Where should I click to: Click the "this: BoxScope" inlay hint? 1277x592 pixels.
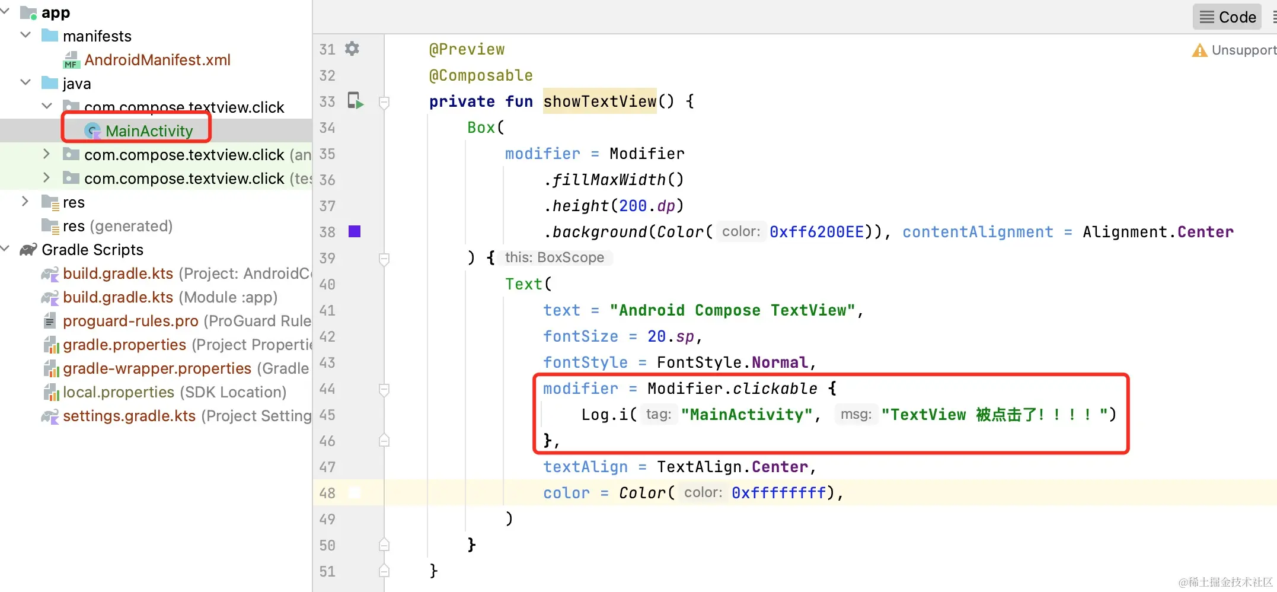(x=554, y=257)
